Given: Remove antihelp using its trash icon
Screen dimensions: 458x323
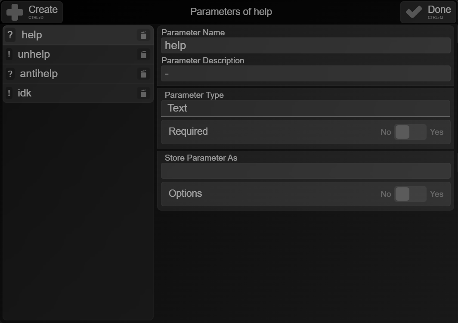Looking at the screenshot, I should 143,74.
